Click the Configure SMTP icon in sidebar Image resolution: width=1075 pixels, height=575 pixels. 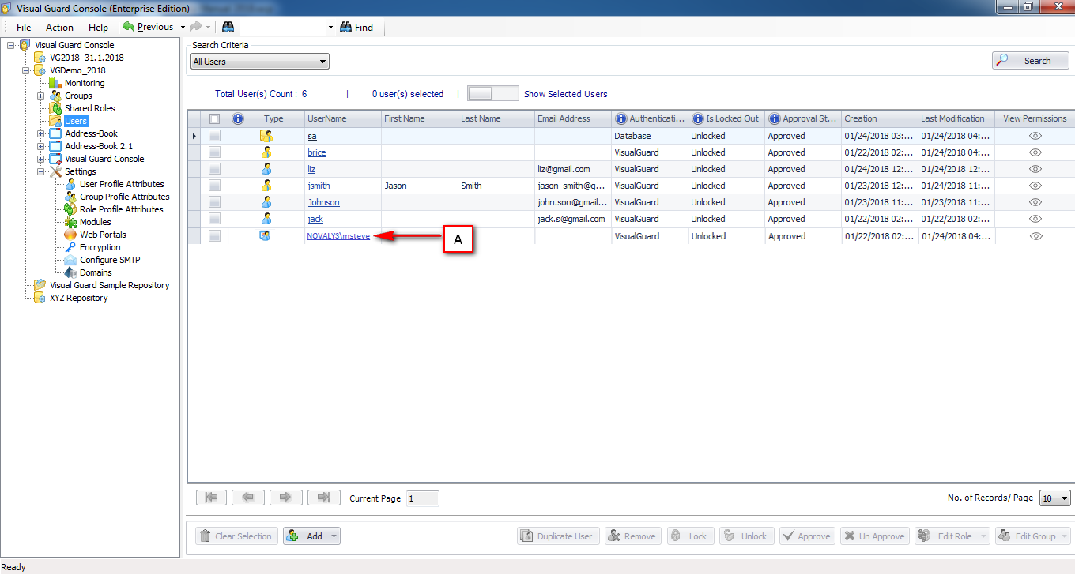[70, 260]
